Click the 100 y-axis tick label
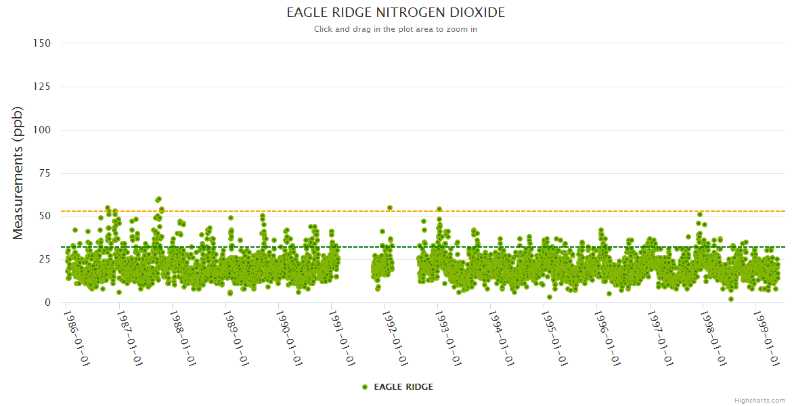 pos(42,130)
